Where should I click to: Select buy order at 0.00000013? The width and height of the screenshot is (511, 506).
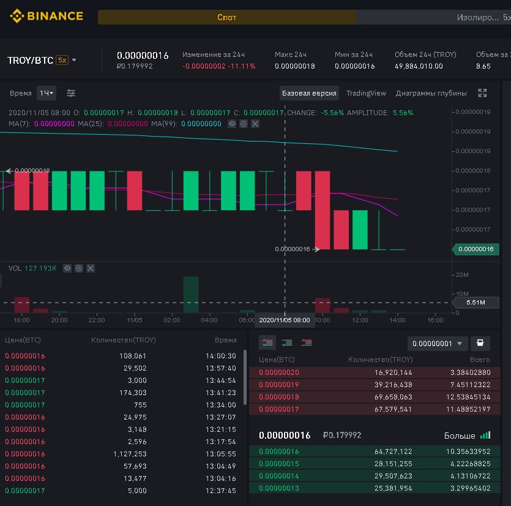pos(375,488)
